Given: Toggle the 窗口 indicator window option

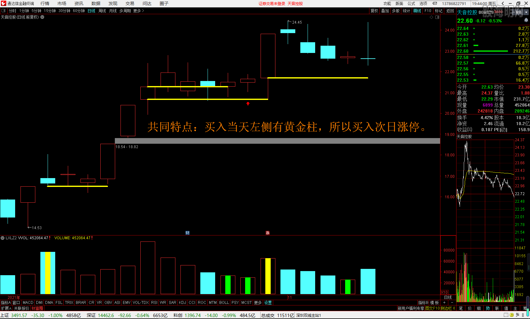Looking at the screenshot, I should (x=16, y=303).
